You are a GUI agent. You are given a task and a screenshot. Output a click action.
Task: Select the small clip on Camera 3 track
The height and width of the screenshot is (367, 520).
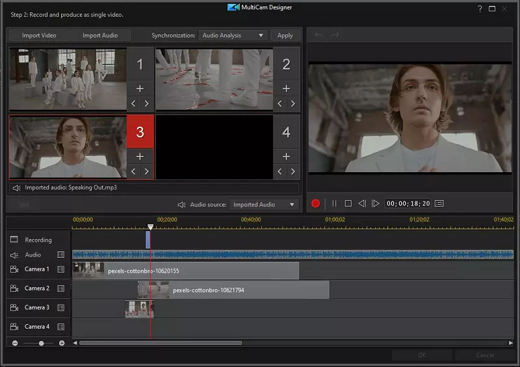(x=140, y=309)
